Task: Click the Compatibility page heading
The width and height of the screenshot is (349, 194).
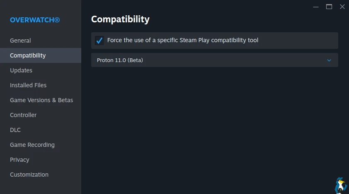Action: (x=120, y=19)
